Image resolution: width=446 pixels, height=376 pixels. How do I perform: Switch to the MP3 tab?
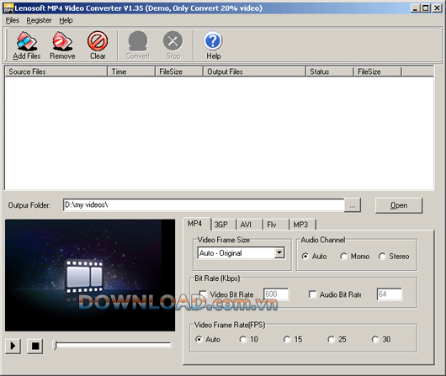coord(302,225)
